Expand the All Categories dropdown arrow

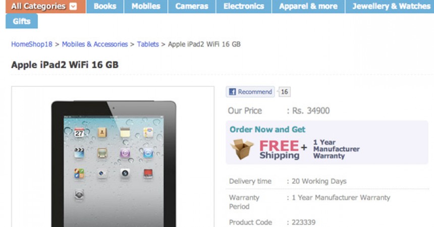pos(73,6)
